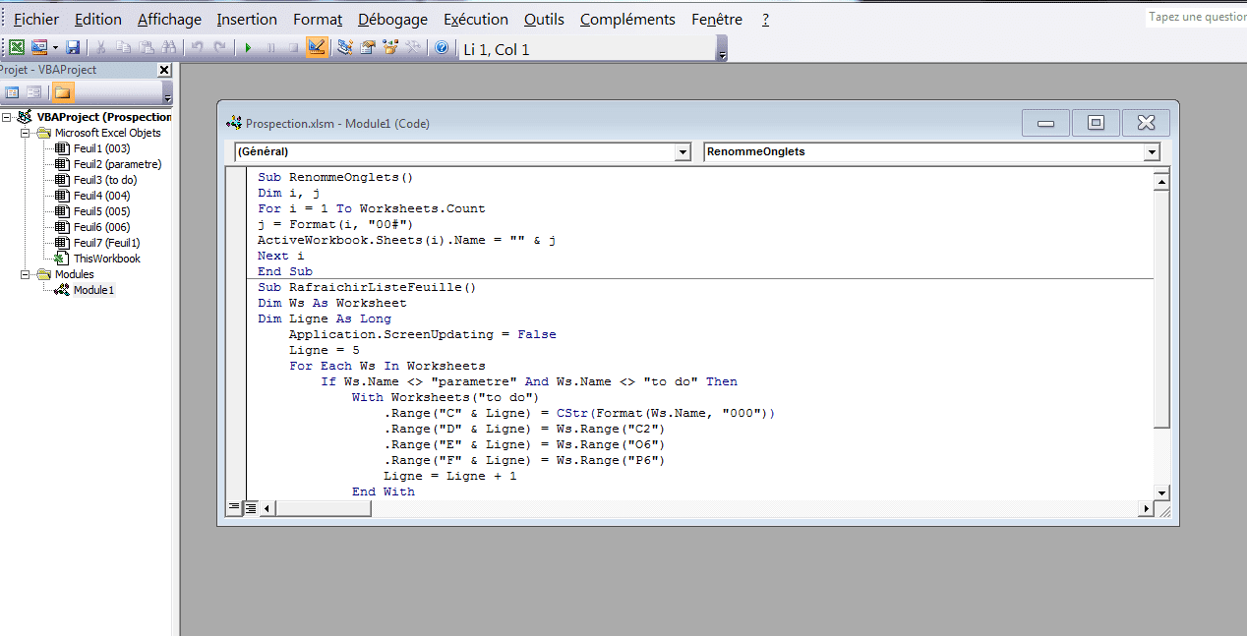
Task: Close the Projet - VBAProject panel
Action: (x=164, y=70)
